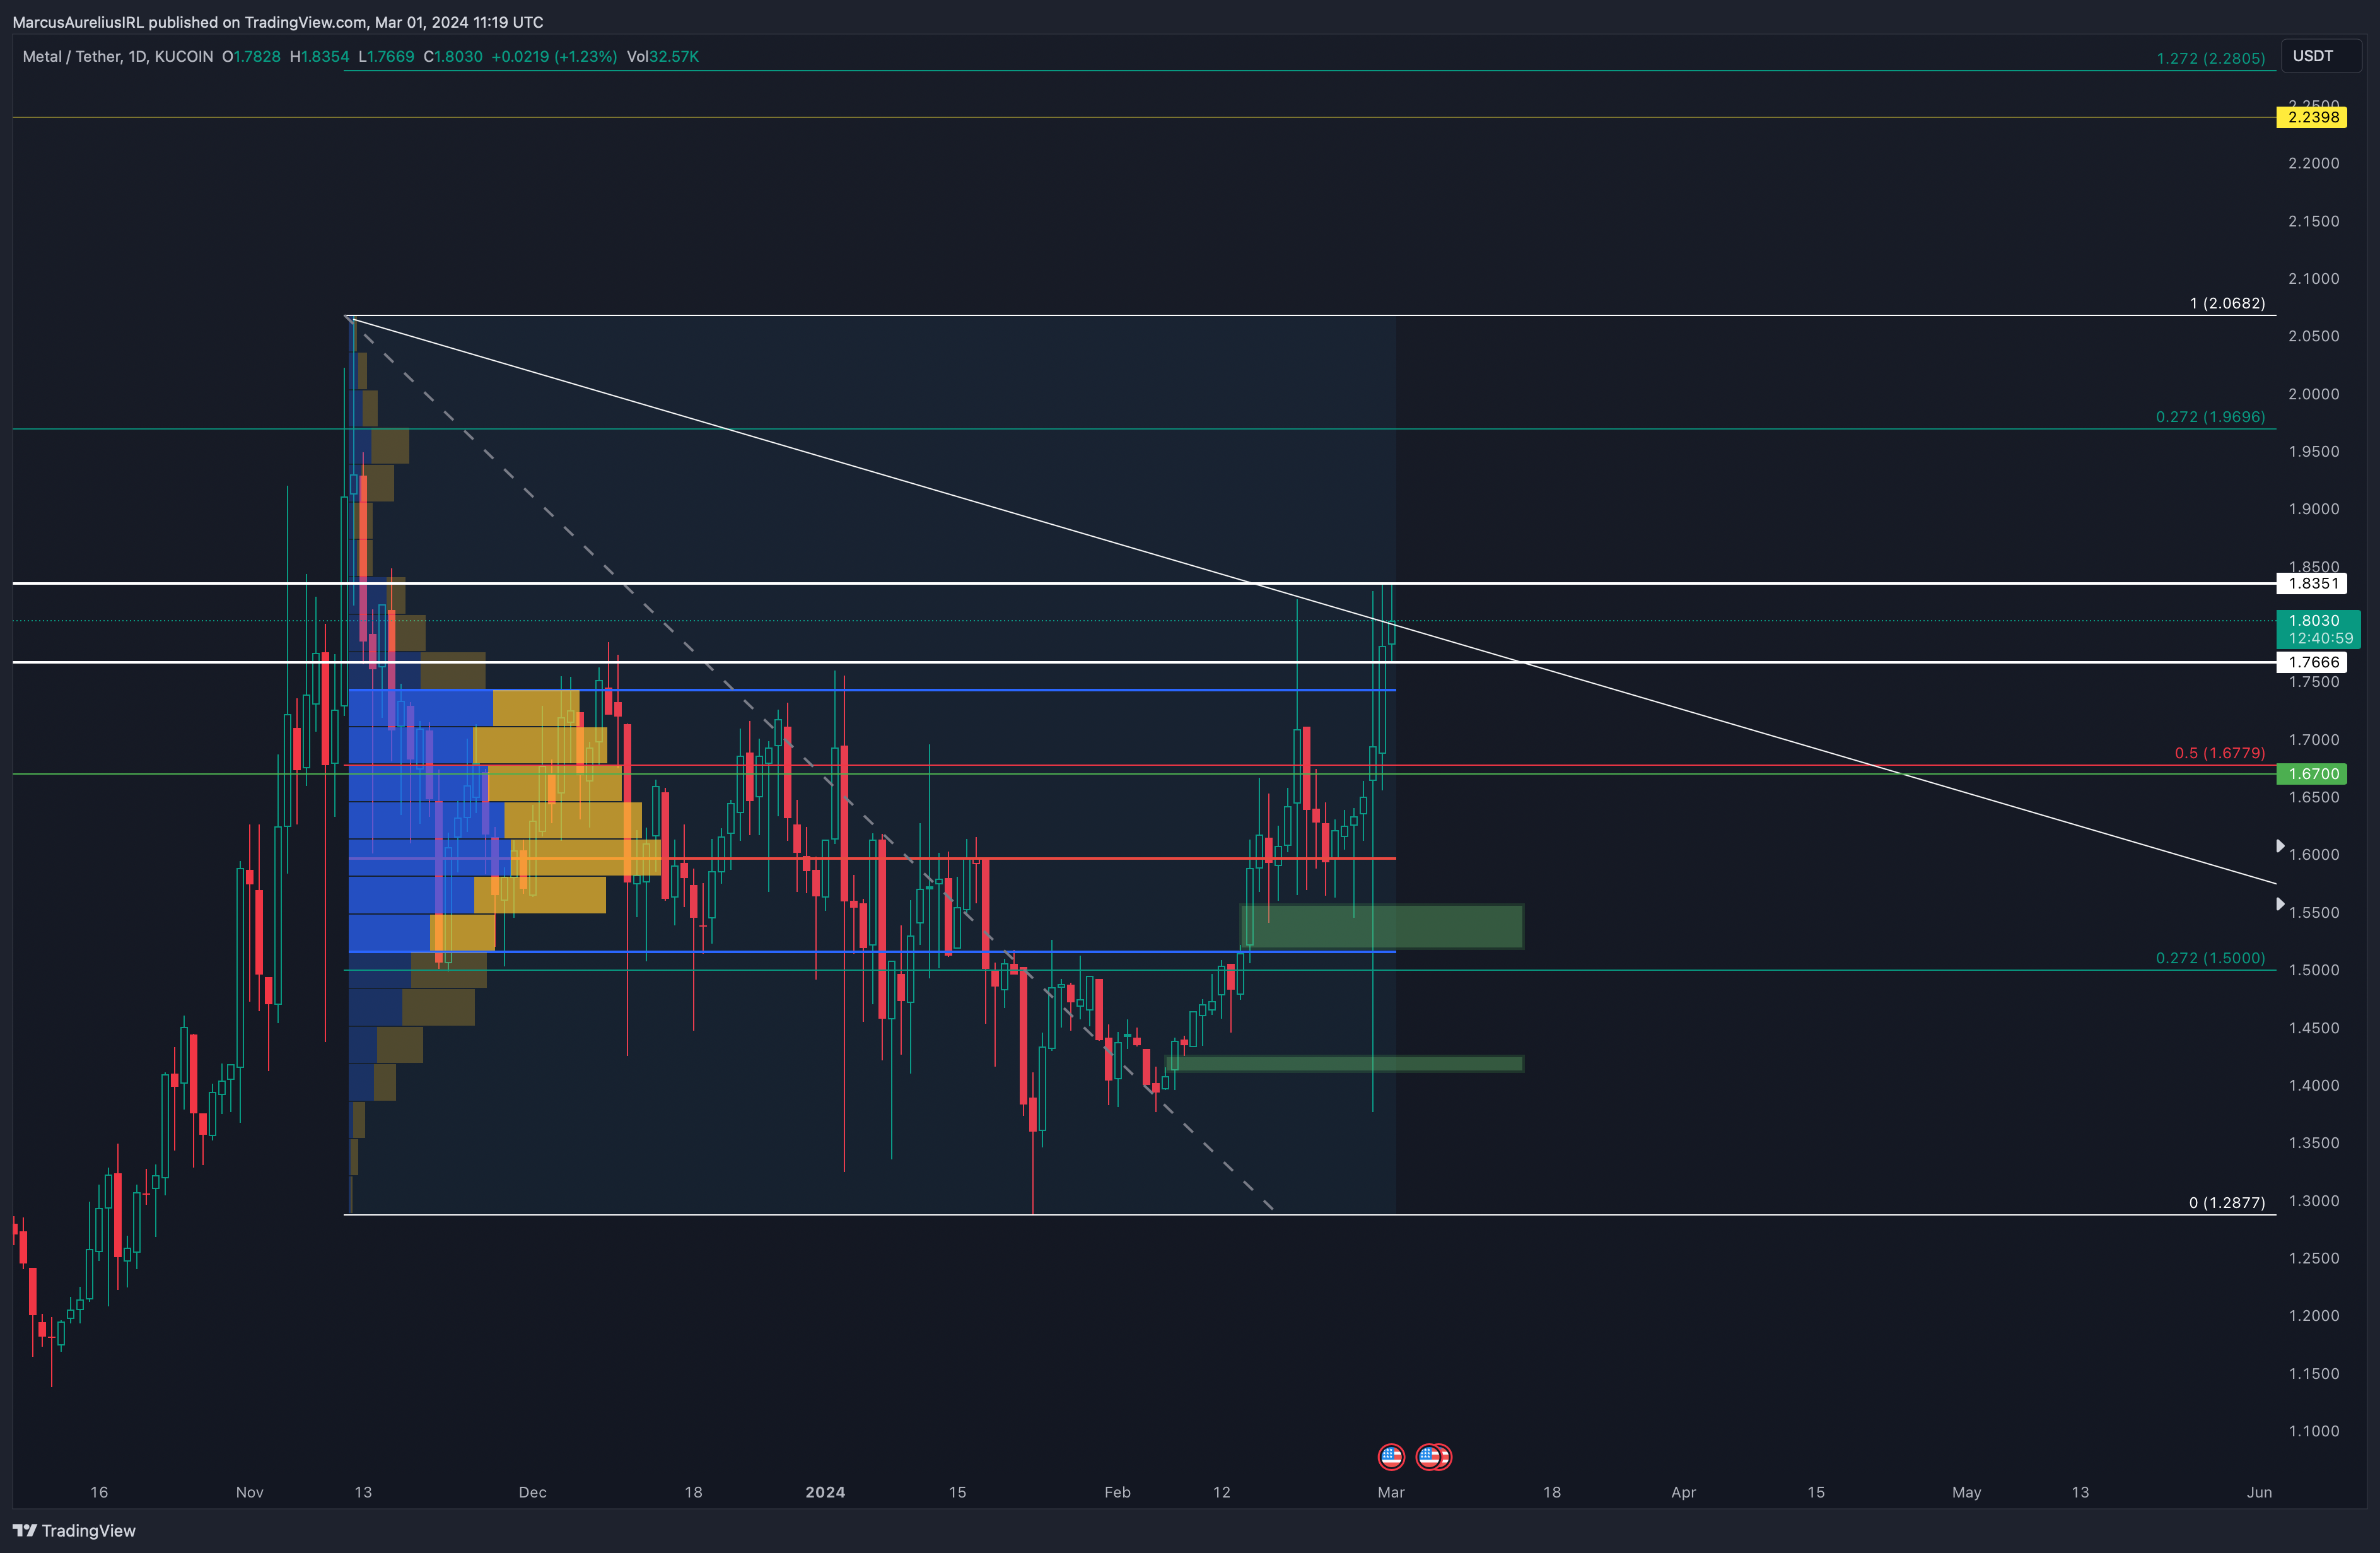Click the 2.0000 price scale tick

pos(2314,394)
